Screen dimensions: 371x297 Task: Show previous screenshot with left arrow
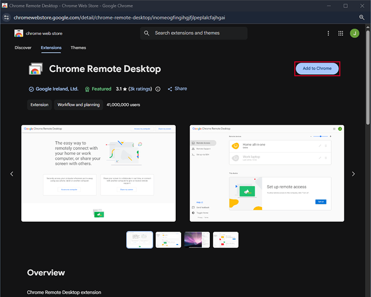[x=12, y=174]
